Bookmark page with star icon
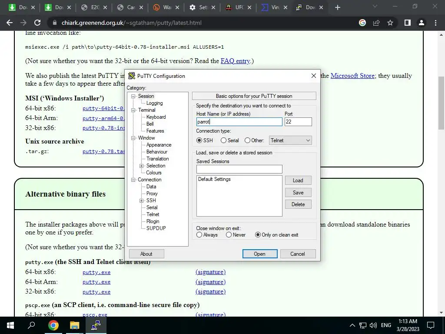The width and height of the screenshot is (445, 334). [390, 23]
